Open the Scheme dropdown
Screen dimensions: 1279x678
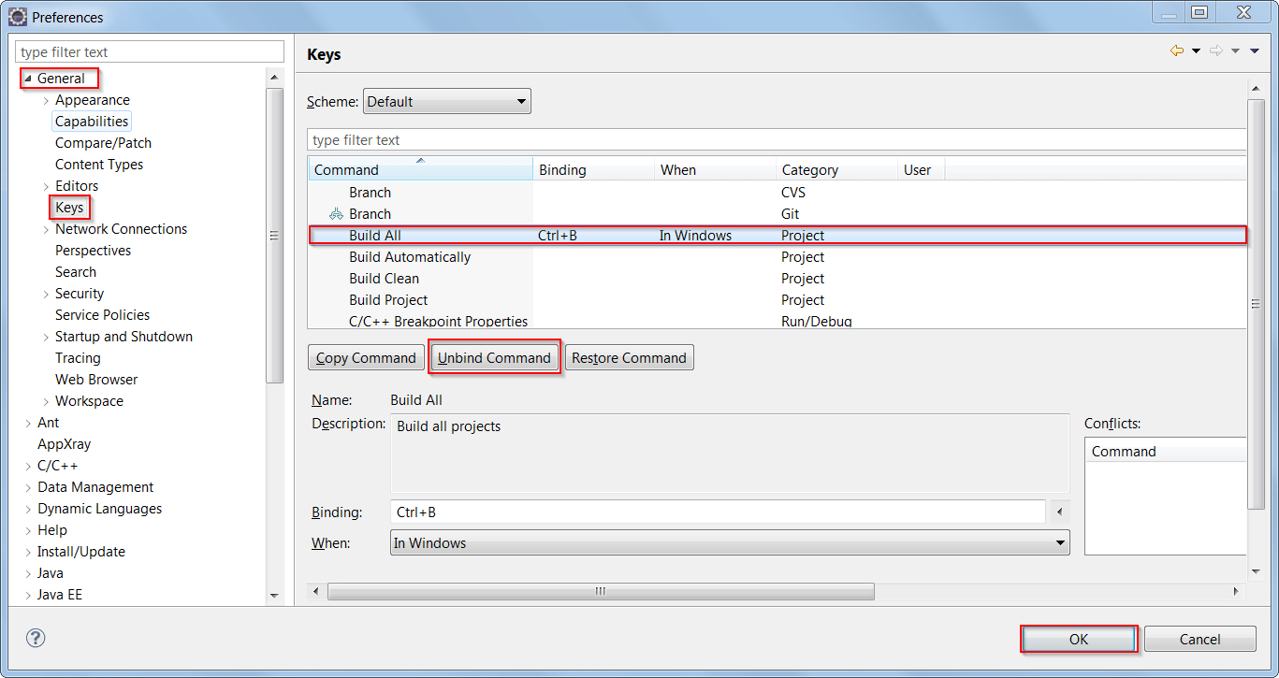click(447, 101)
